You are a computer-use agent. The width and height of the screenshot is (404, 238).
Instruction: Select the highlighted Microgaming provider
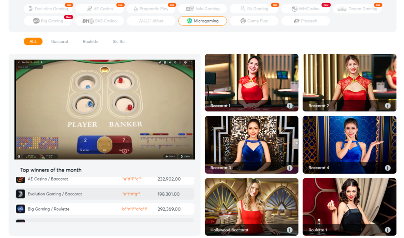point(202,21)
